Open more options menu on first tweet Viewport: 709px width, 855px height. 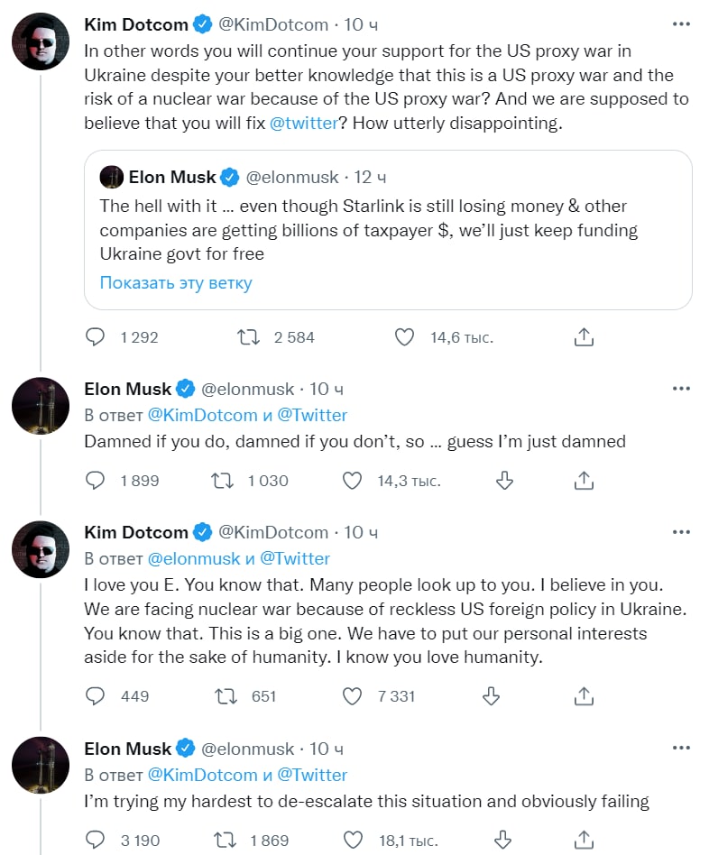tap(681, 23)
